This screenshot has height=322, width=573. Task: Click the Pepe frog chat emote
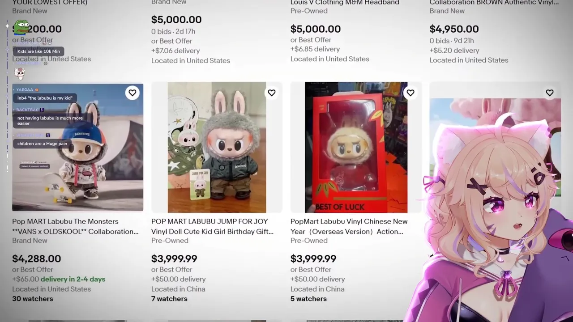pyautogui.click(x=21, y=28)
